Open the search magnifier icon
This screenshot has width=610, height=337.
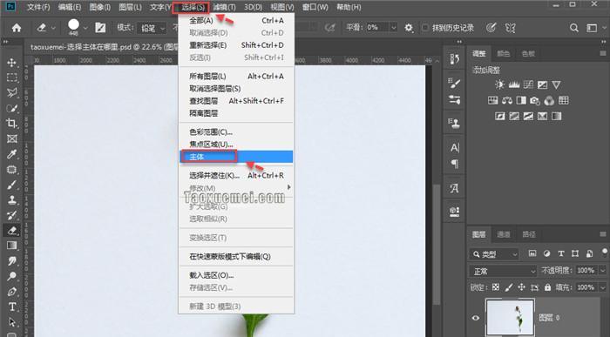point(573,28)
